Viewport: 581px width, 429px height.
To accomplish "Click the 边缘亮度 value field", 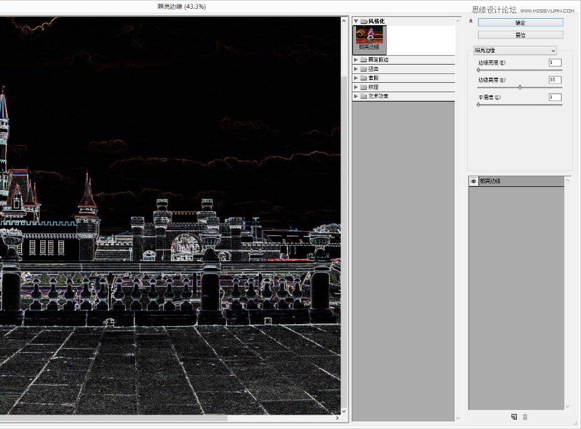I will pos(555,80).
